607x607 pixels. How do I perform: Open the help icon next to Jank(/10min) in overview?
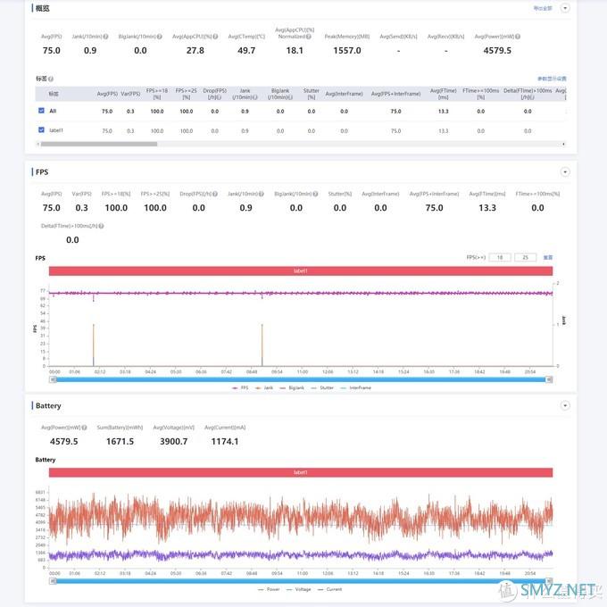tap(105, 37)
